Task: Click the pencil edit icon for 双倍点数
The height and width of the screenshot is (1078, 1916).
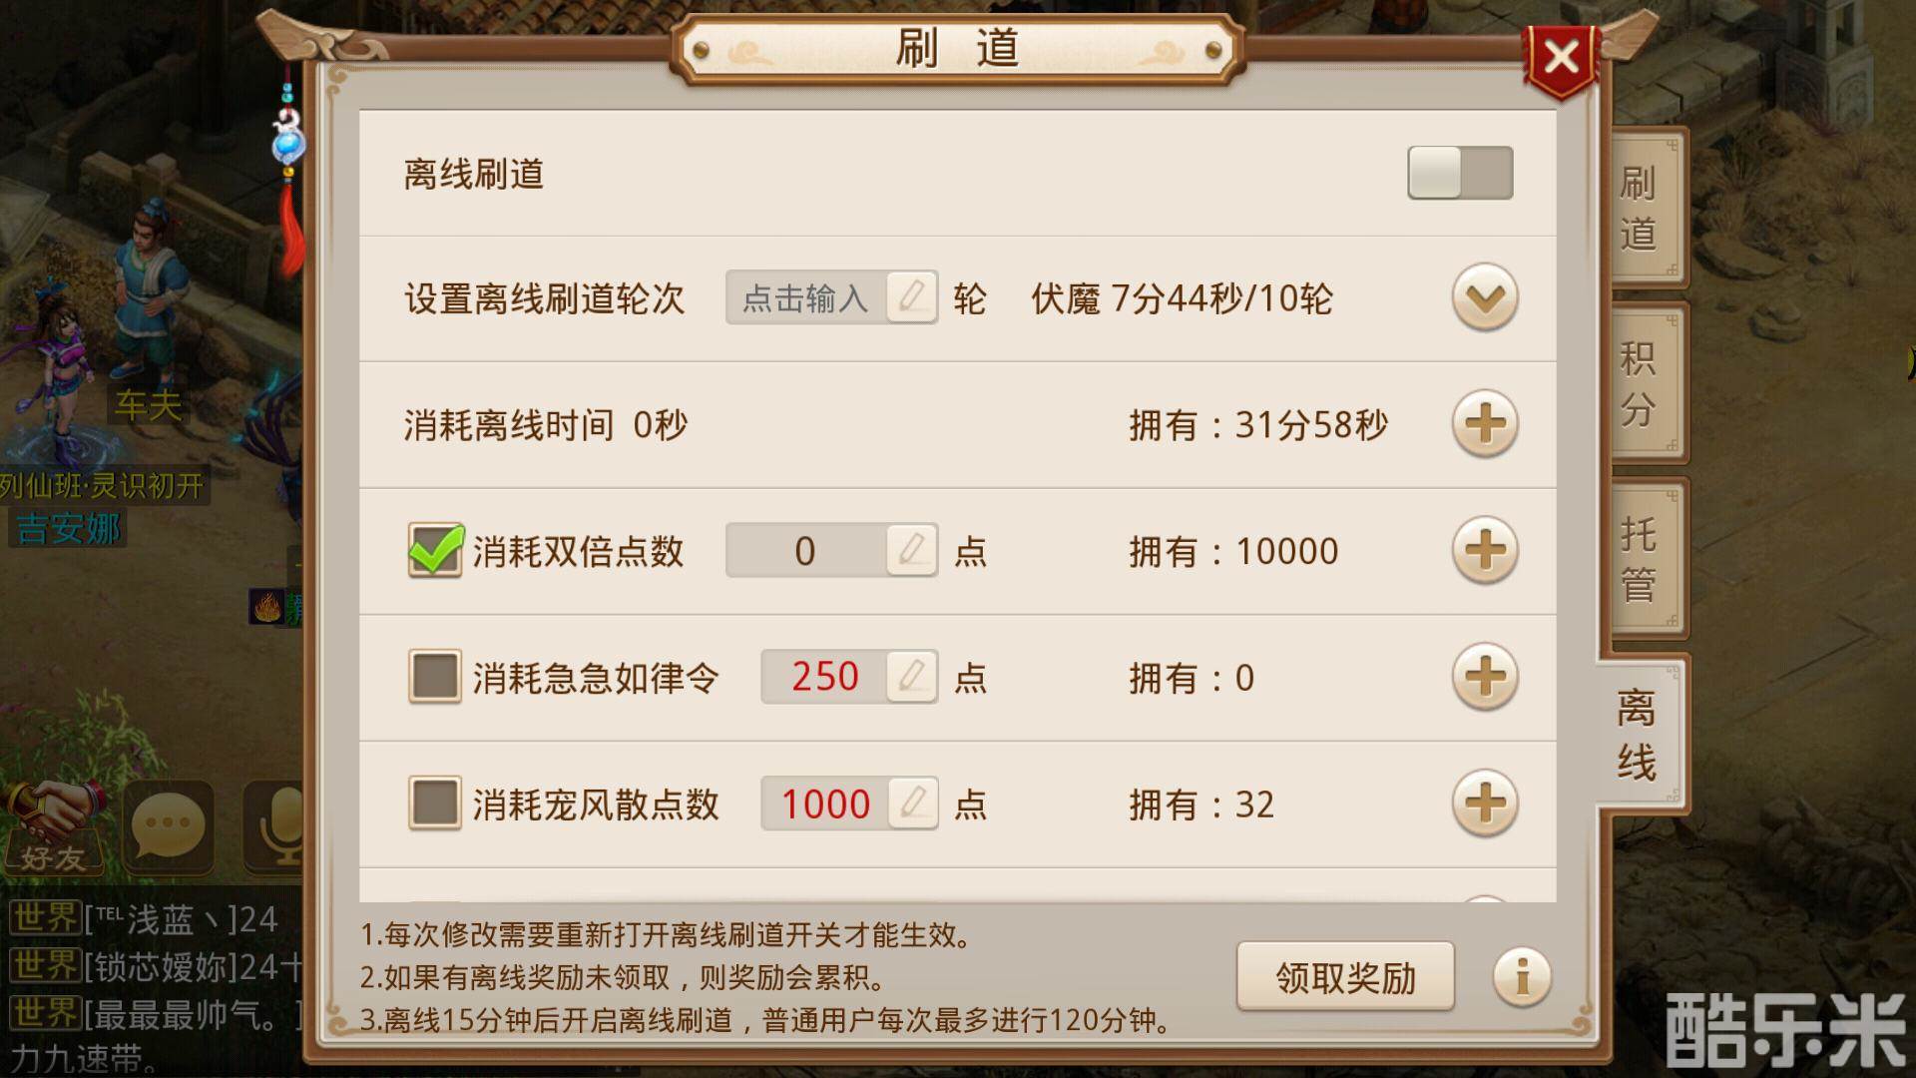Action: [x=911, y=550]
